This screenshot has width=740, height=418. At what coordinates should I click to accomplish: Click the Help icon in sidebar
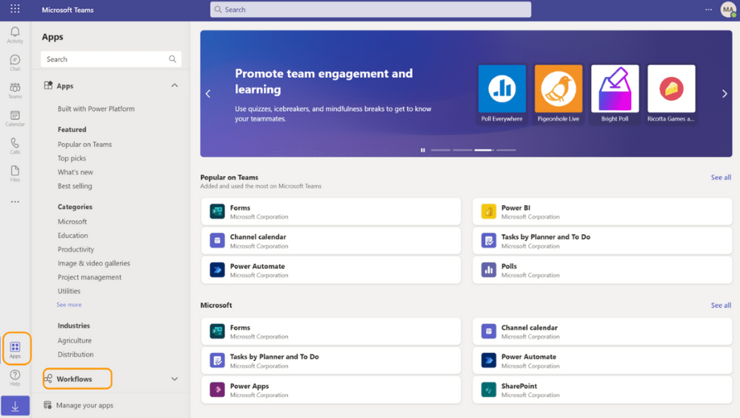click(15, 378)
